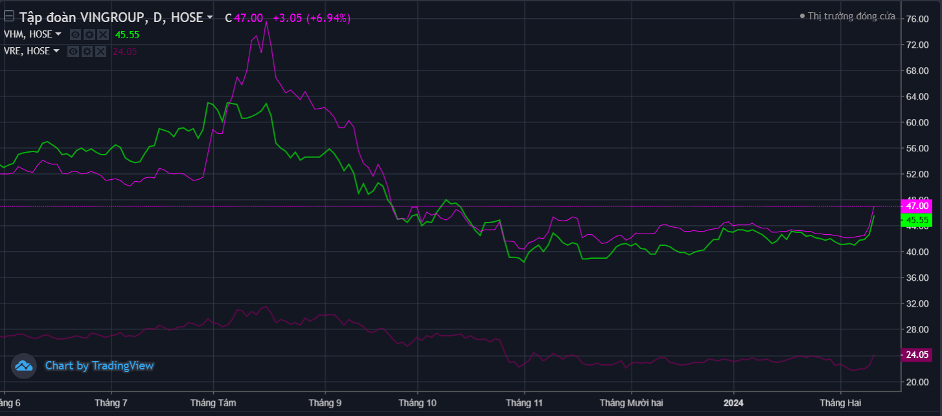
Task: Click the Tháng Mười hai label on the time axis
Action: click(x=631, y=402)
